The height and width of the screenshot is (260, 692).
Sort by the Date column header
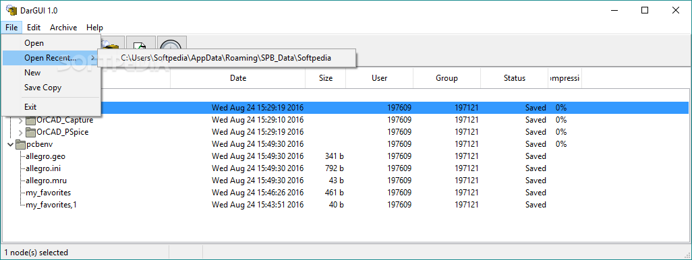(238, 78)
